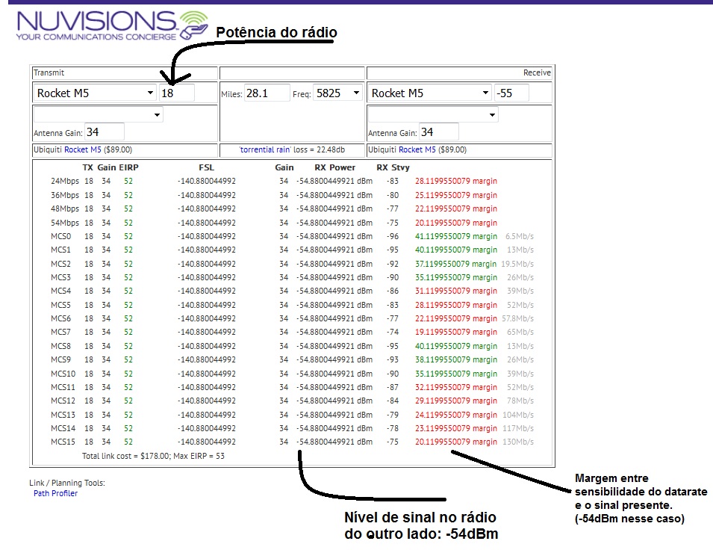Screen dimensions: 713x550
Task: Click the MCS3 row label
Action: (x=61, y=277)
